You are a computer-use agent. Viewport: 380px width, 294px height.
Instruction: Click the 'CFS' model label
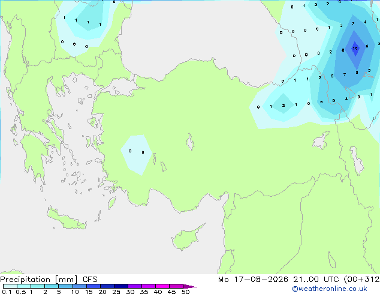[x=90, y=280]
